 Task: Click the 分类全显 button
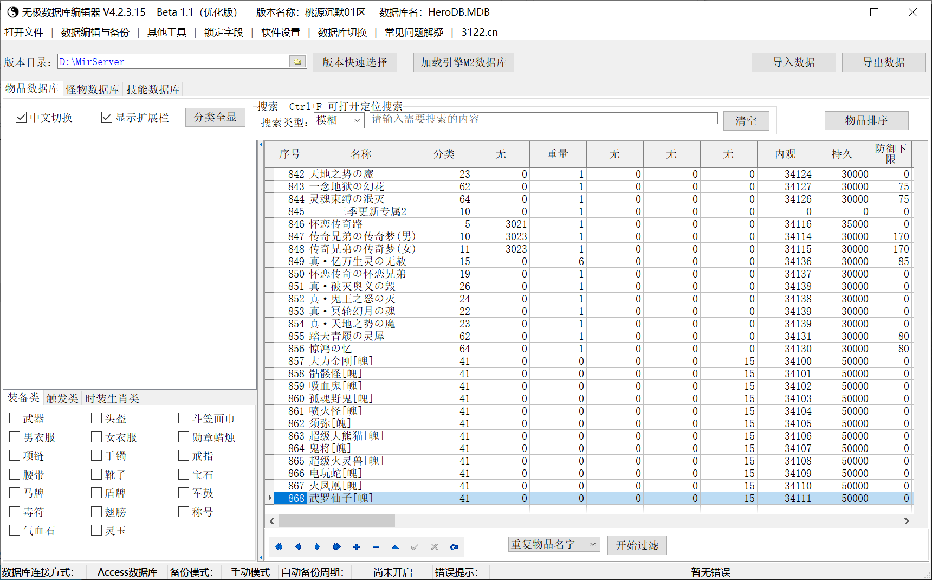click(215, 117)
